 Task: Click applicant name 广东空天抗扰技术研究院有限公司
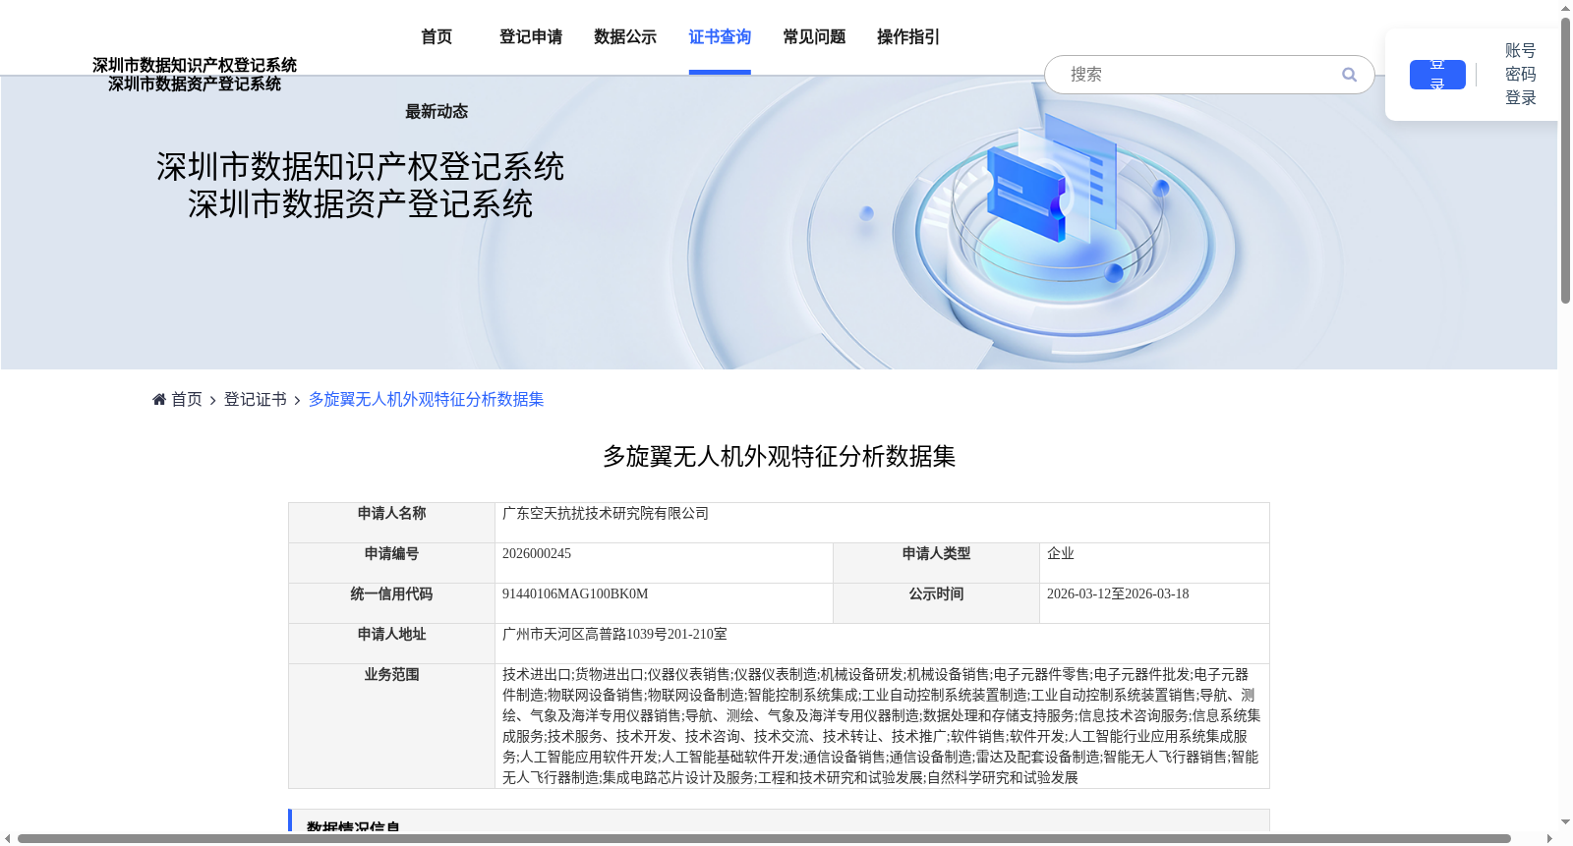point(606,514)
